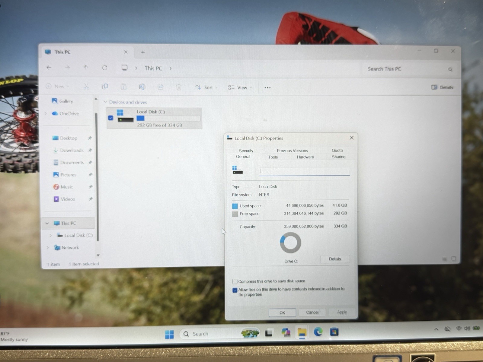Viewport: 483px width, 362px height.
Task: Enable Compress this drive checkbox
Action: [x=235, y=281]
